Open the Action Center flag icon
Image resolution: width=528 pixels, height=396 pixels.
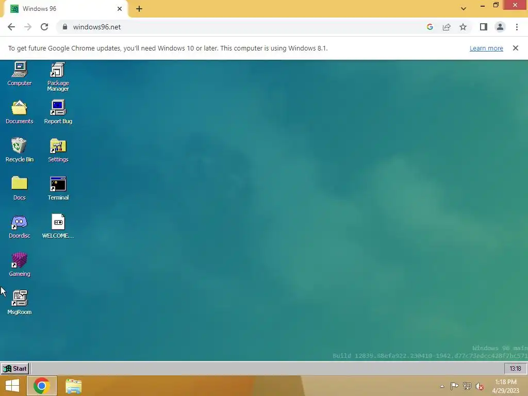click(x=454, y=386)
